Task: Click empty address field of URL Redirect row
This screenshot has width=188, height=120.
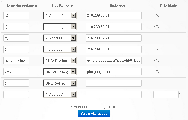Action: coord(114,83)
